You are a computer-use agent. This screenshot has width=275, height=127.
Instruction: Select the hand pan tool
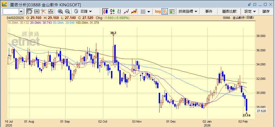29,12
